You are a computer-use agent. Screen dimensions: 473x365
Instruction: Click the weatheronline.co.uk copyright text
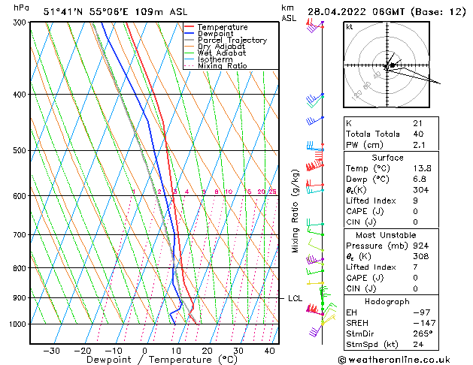point(394,360)
